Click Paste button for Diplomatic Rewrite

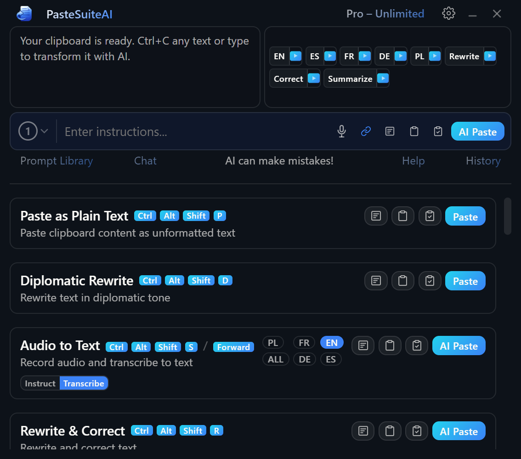tap(465, 281)
